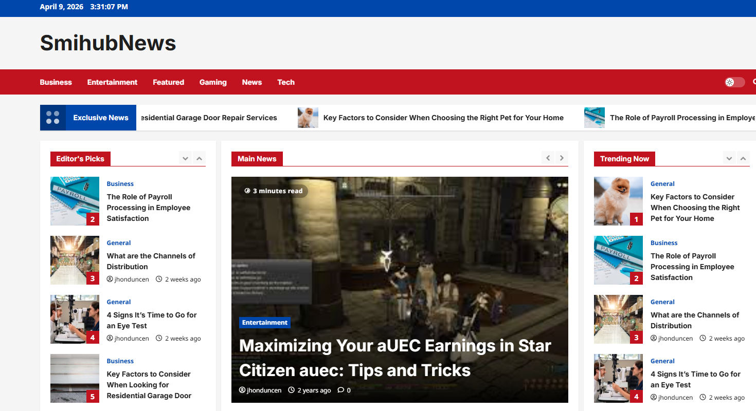Go to previous Main News slide

tap(548, 158)
